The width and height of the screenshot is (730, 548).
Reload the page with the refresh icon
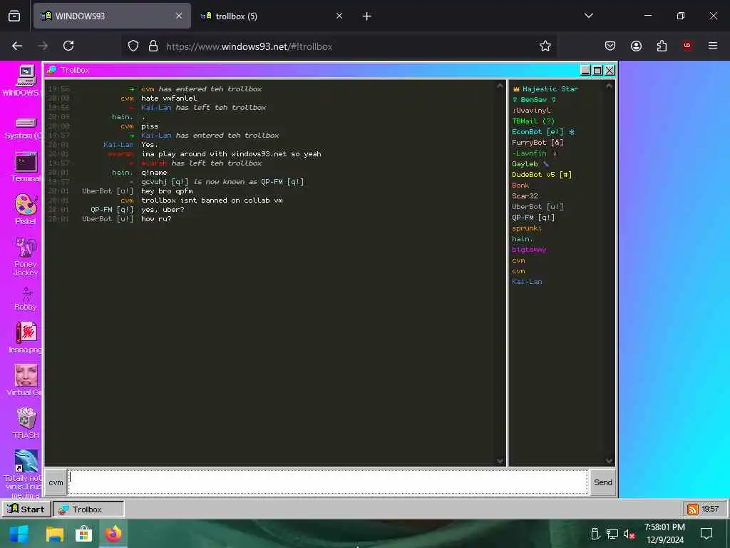68,46
